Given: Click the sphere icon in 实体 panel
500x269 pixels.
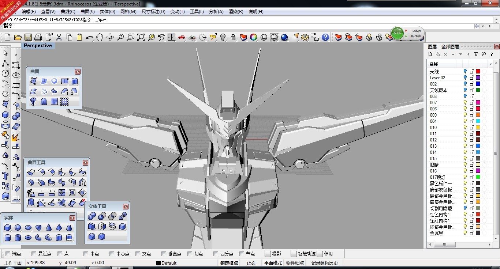Looking at the screenshot, I should [x=18, y=228].
